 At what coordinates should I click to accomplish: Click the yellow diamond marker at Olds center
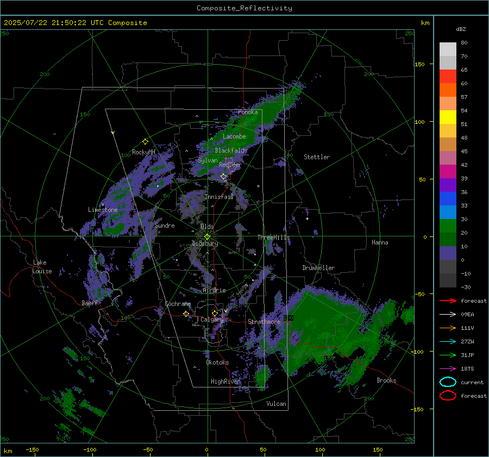click(x=207, y=237)
